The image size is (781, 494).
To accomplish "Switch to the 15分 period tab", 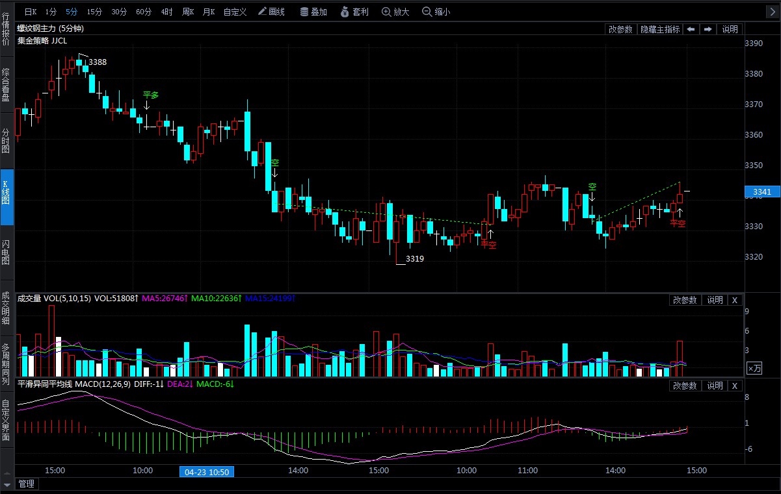I will pos(94,12).
